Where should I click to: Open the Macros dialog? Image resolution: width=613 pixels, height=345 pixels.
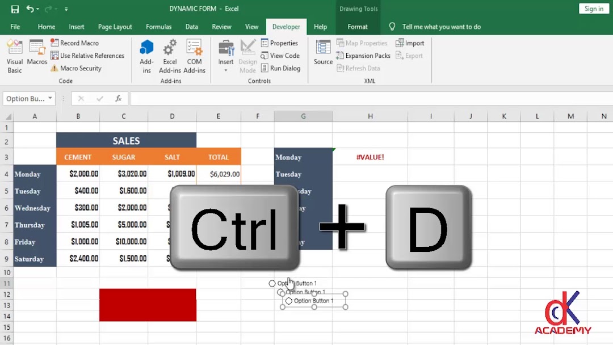coord(37,52)
